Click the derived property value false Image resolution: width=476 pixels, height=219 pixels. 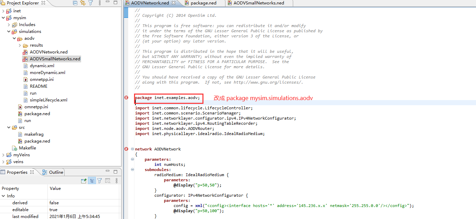tap(54, 203)
